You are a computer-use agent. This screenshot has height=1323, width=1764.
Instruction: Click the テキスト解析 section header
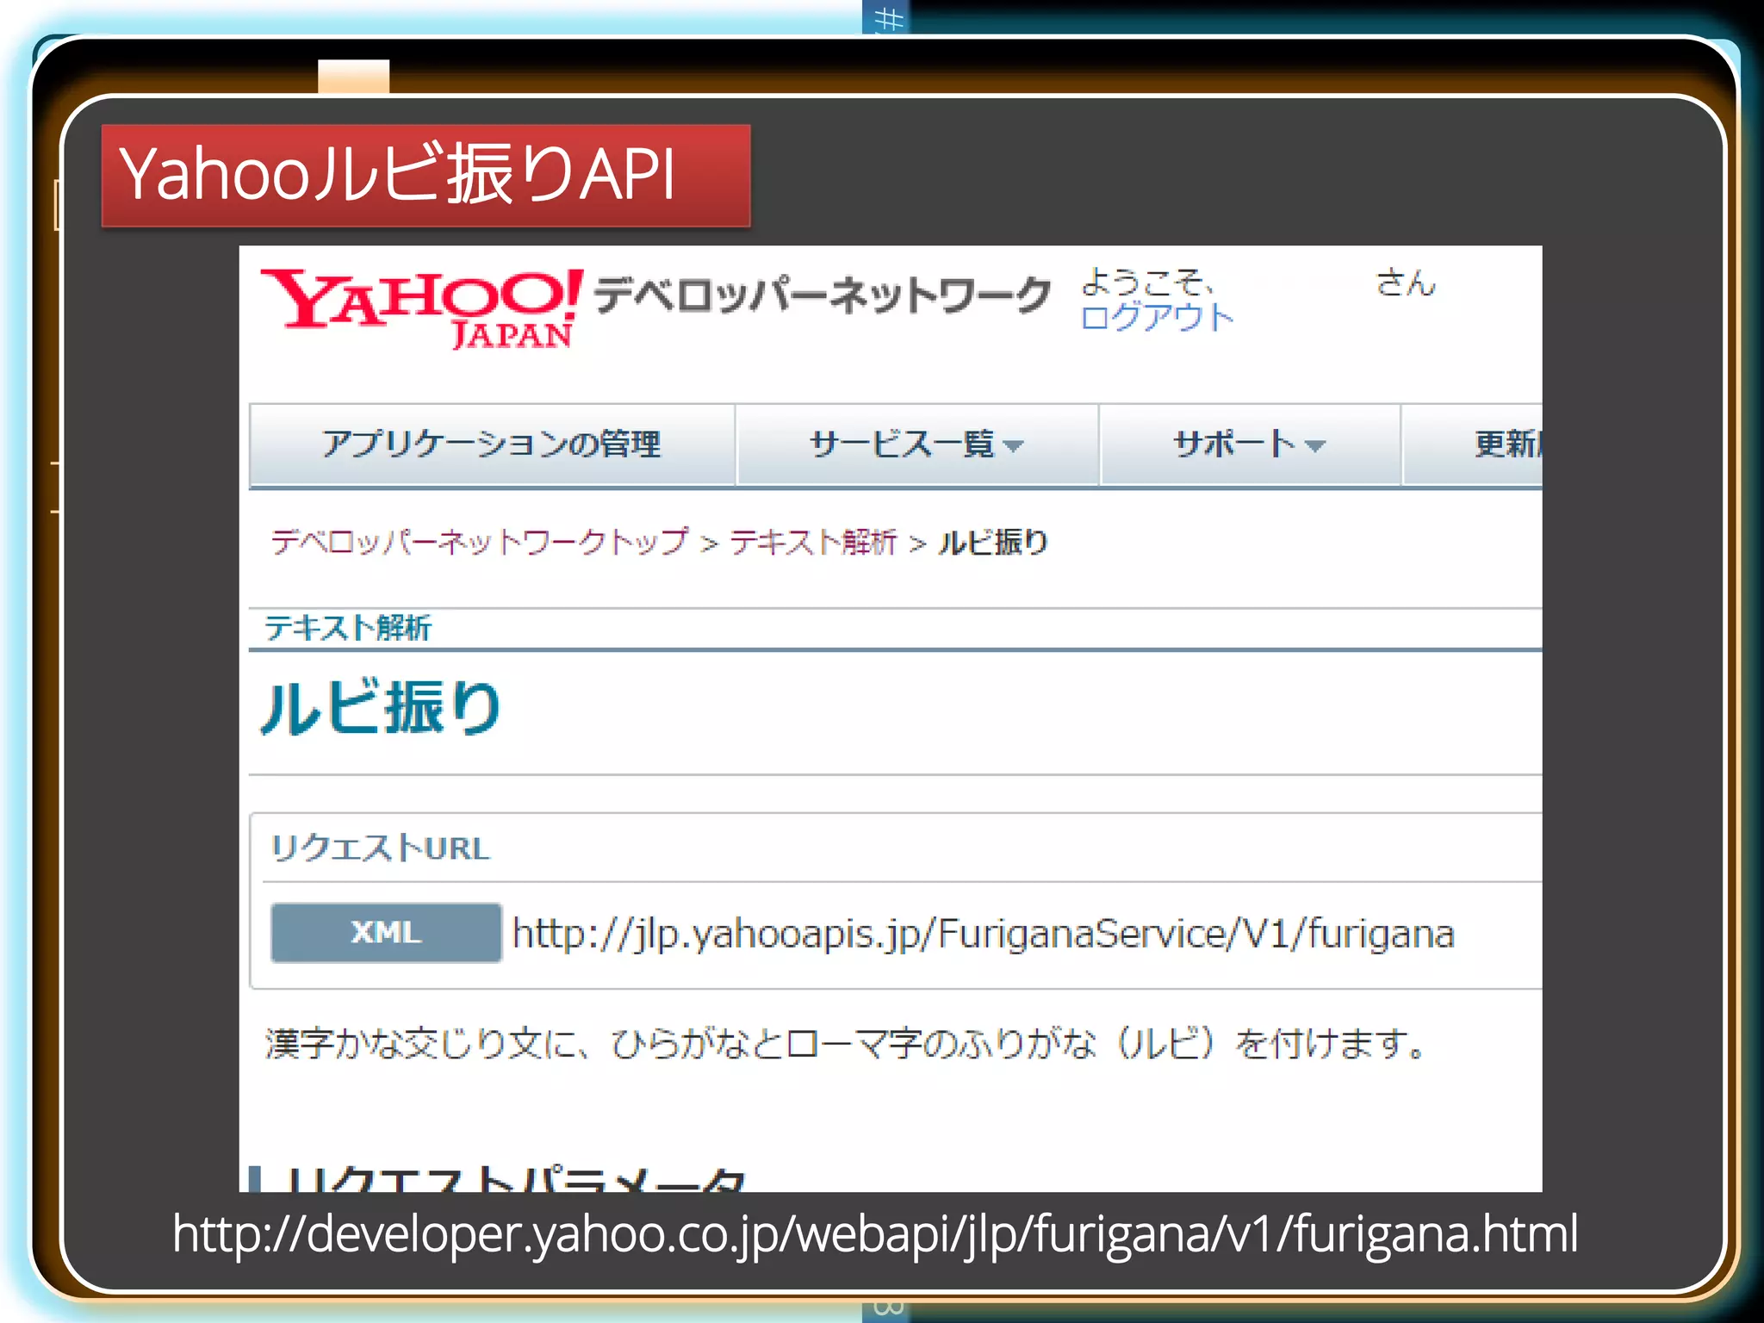coord(347,628)
